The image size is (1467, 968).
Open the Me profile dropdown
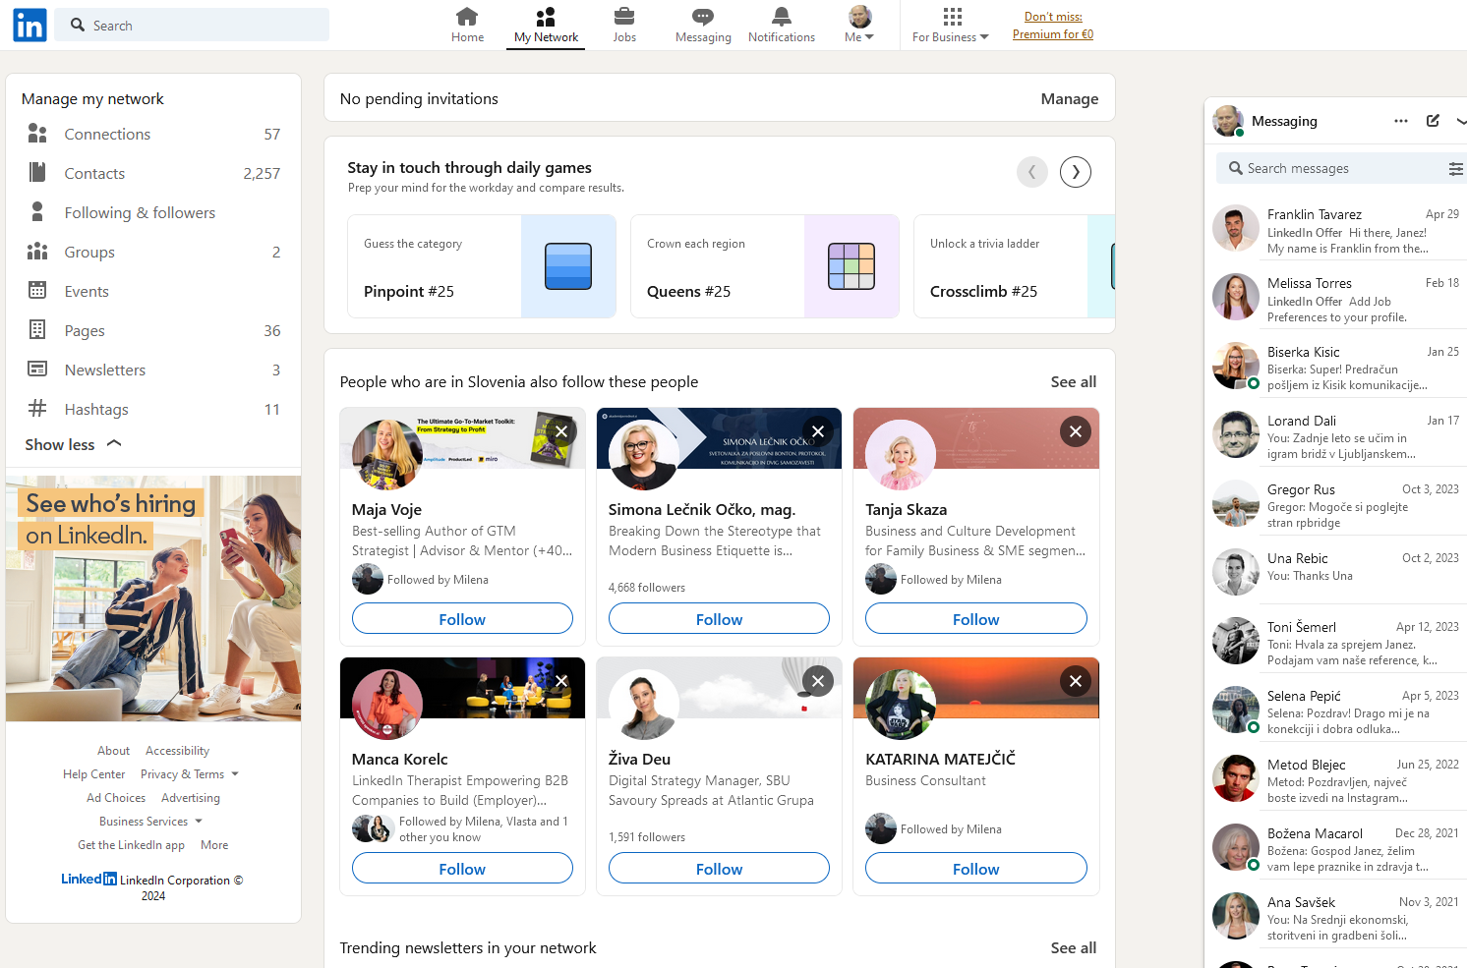coord(859,26)
